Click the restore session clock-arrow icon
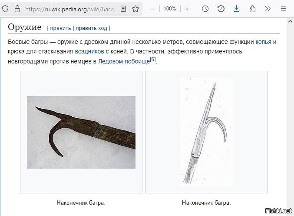The width and height of the screenshot is (294, 216). [x=221, y=9]
